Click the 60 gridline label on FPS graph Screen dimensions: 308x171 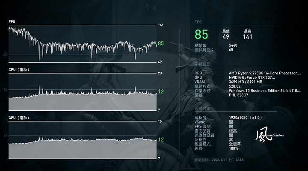[x=5, y=55]
